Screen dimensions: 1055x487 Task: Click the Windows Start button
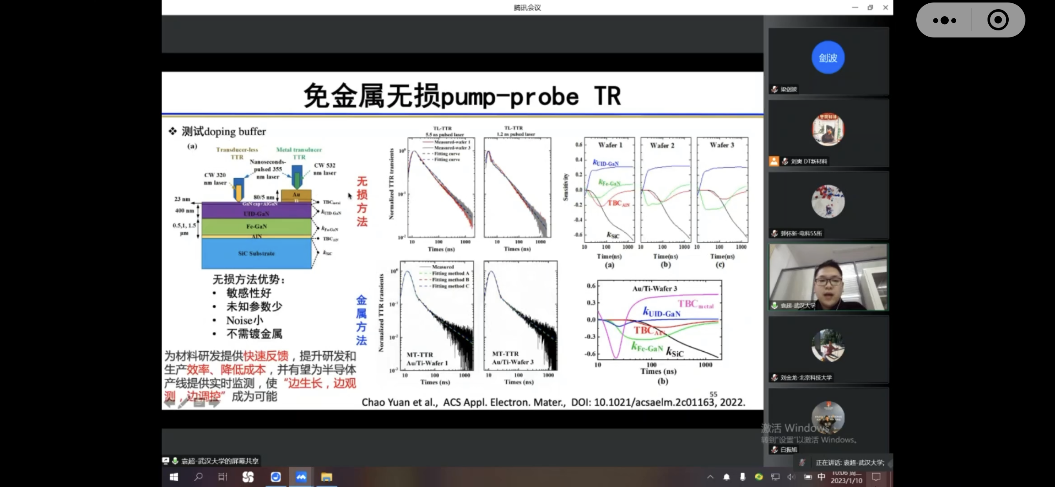pyautogui.click(x=174, y=477)
